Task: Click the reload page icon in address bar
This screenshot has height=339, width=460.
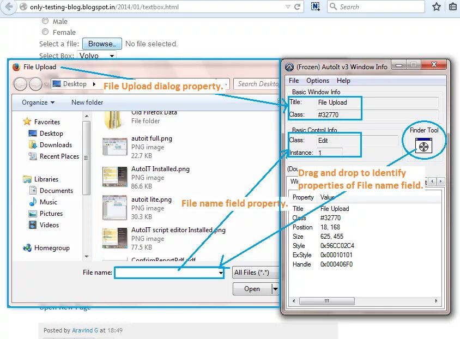Action: click(298, 7)
